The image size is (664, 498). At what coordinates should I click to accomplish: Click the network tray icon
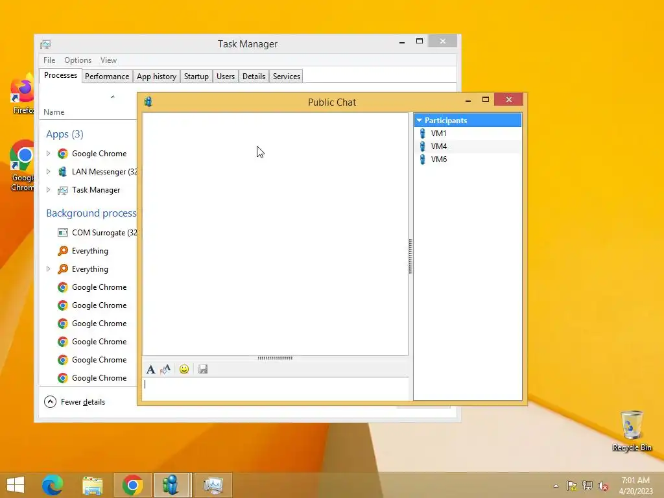pyautogui.click(x=587, y=486)
